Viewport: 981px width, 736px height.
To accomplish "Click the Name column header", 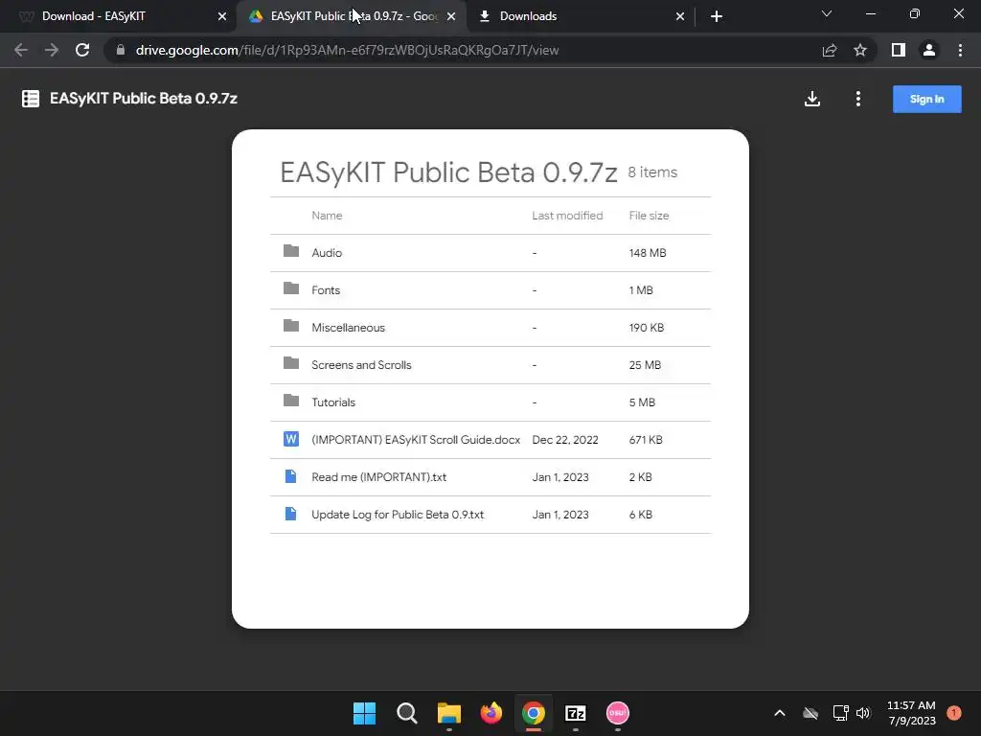I will click(328, 216).
